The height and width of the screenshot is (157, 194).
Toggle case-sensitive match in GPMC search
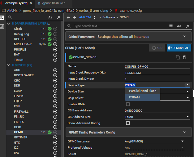click(x=179, y=26)
